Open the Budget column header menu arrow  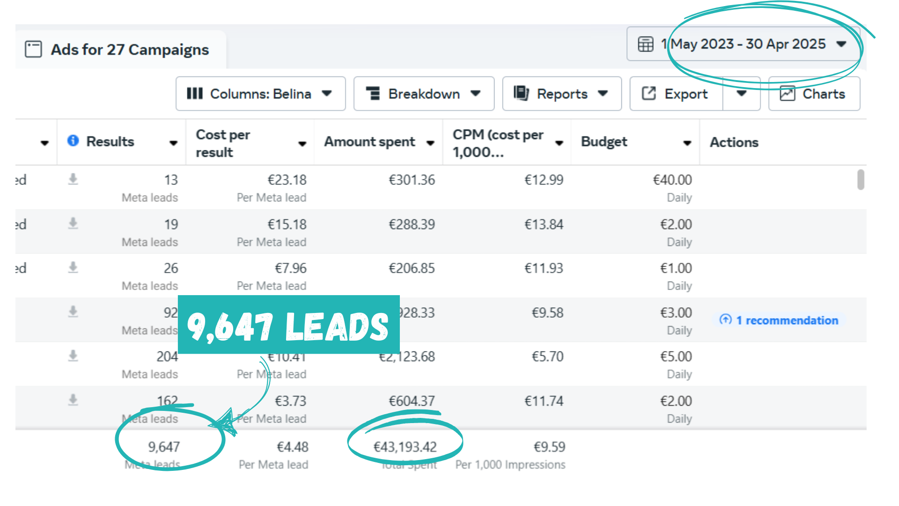(x=687, y=143)
